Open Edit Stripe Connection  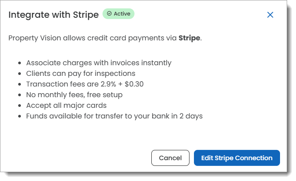237,158
